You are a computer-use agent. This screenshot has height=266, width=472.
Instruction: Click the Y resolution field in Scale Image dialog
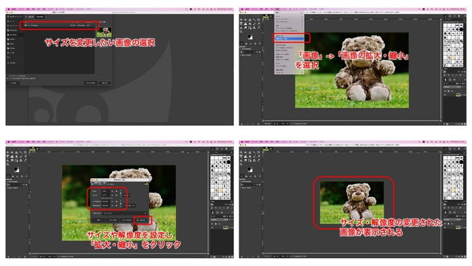coord(106,205)
